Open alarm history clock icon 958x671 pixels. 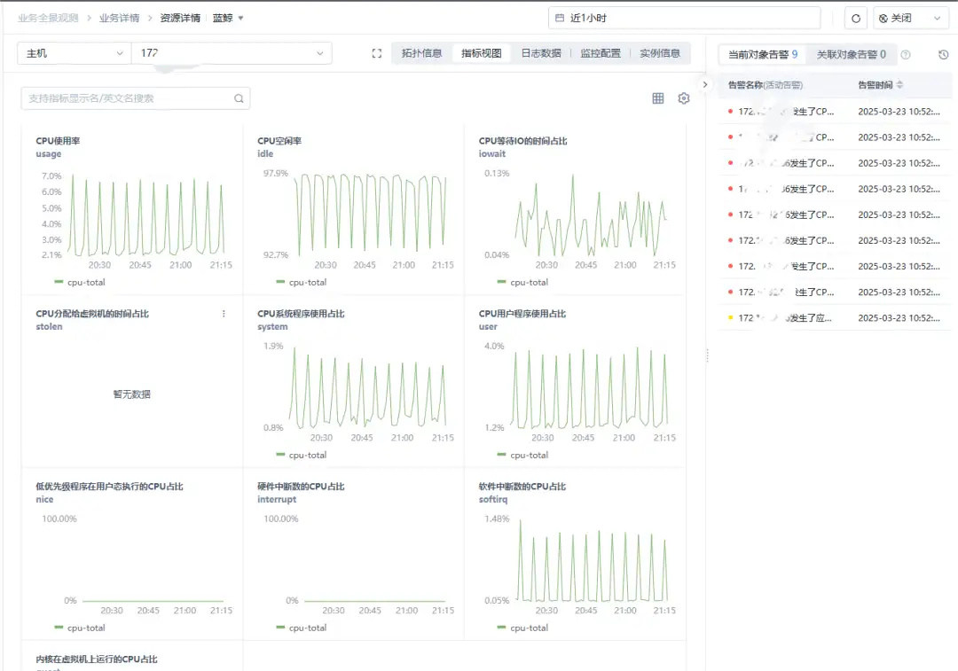943,54
